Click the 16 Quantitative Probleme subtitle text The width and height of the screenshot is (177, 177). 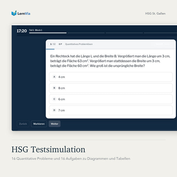pyautogui.click(x=71, y=159)
